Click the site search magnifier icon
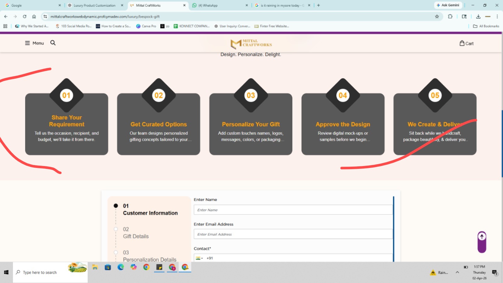This screenshot has width=503, height=283. 53,43
